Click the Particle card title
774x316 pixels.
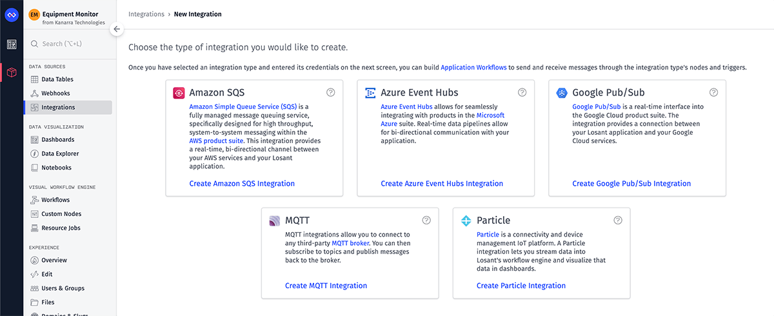pyautogui.click(x=493, y=221)
